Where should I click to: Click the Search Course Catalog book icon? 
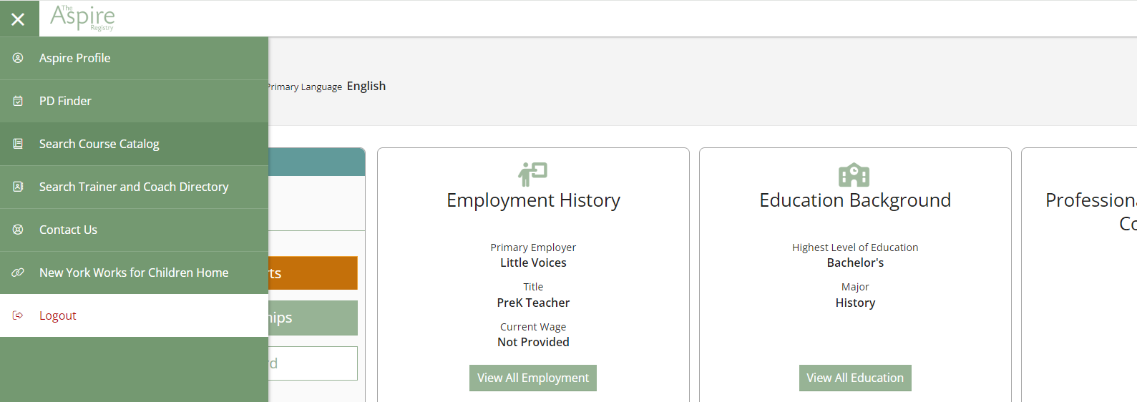(18, 144)
